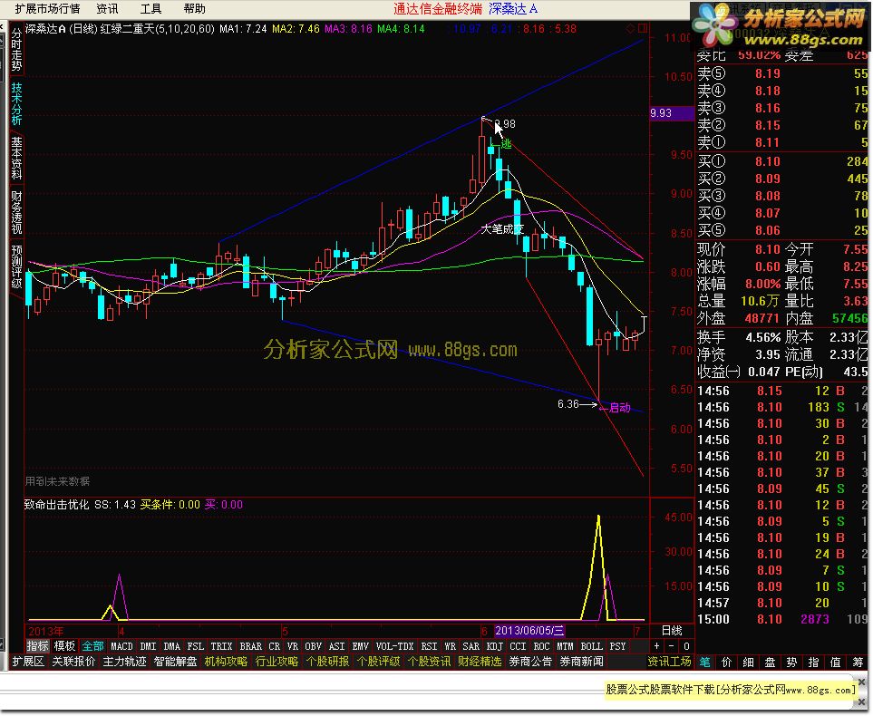The width and height of the screenshot is (873, 716).
Task: Open the 券商公告 bottom tab
Action: click(x=530, y=662)
